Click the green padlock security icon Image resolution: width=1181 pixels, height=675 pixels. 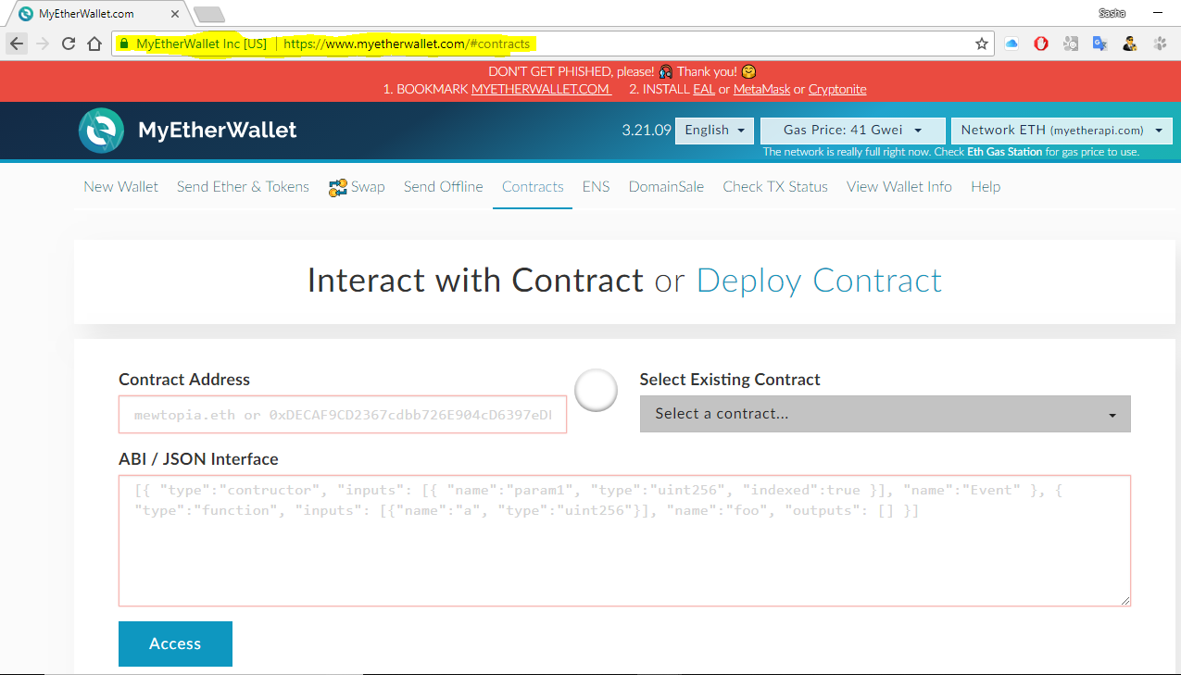point(124,44)
